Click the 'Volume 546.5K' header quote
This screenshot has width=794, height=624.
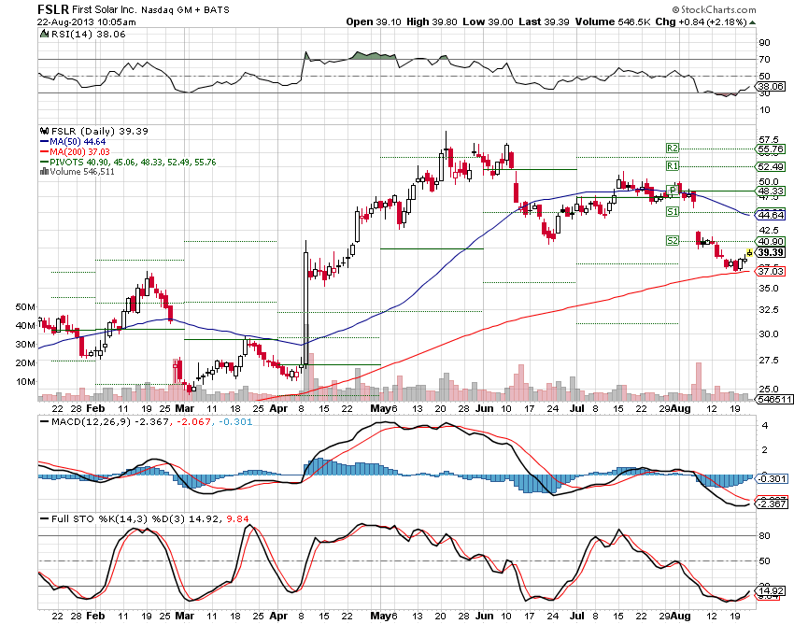tap(613, 22)
